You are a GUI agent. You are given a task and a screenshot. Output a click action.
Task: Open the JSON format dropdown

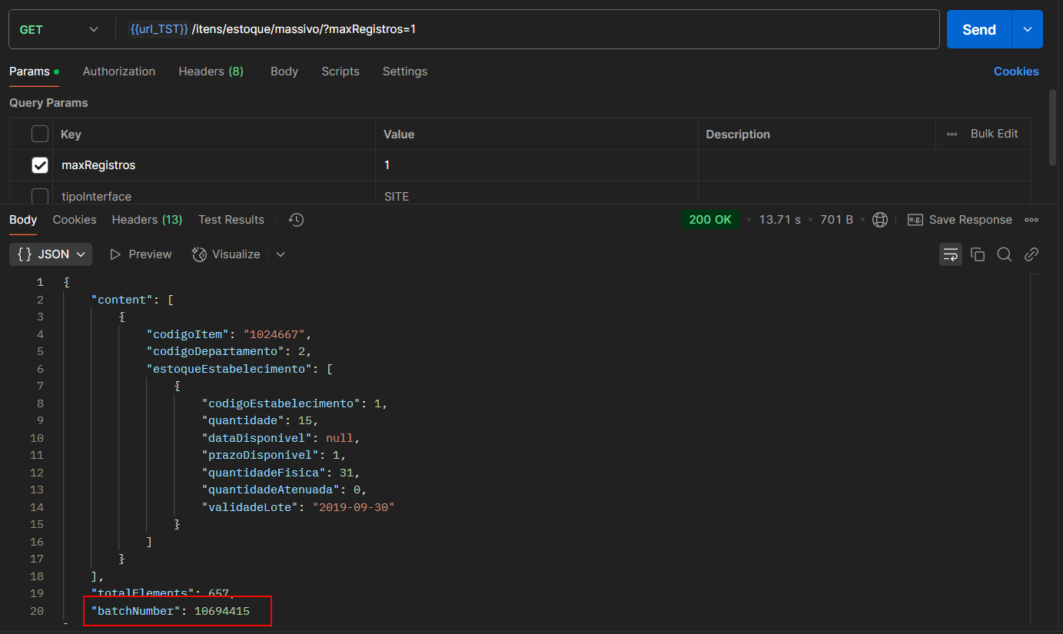pyautogui.click(x=51, y=254)
